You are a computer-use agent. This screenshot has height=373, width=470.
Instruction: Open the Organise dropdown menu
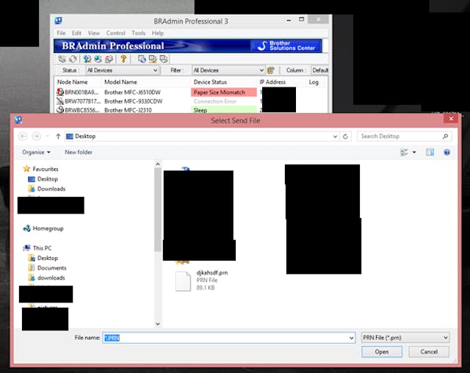click(36, 152)
